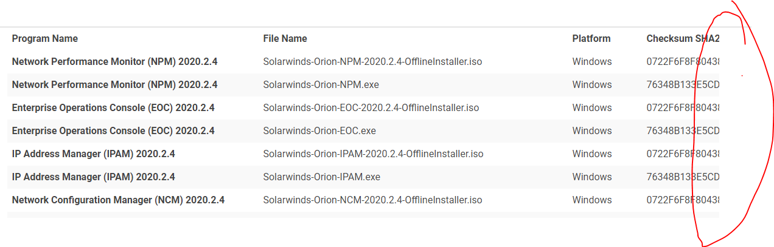The height and width of the screenshot is (247, 774).
Task: Click the Platform column header
Action: click(591, 39)
